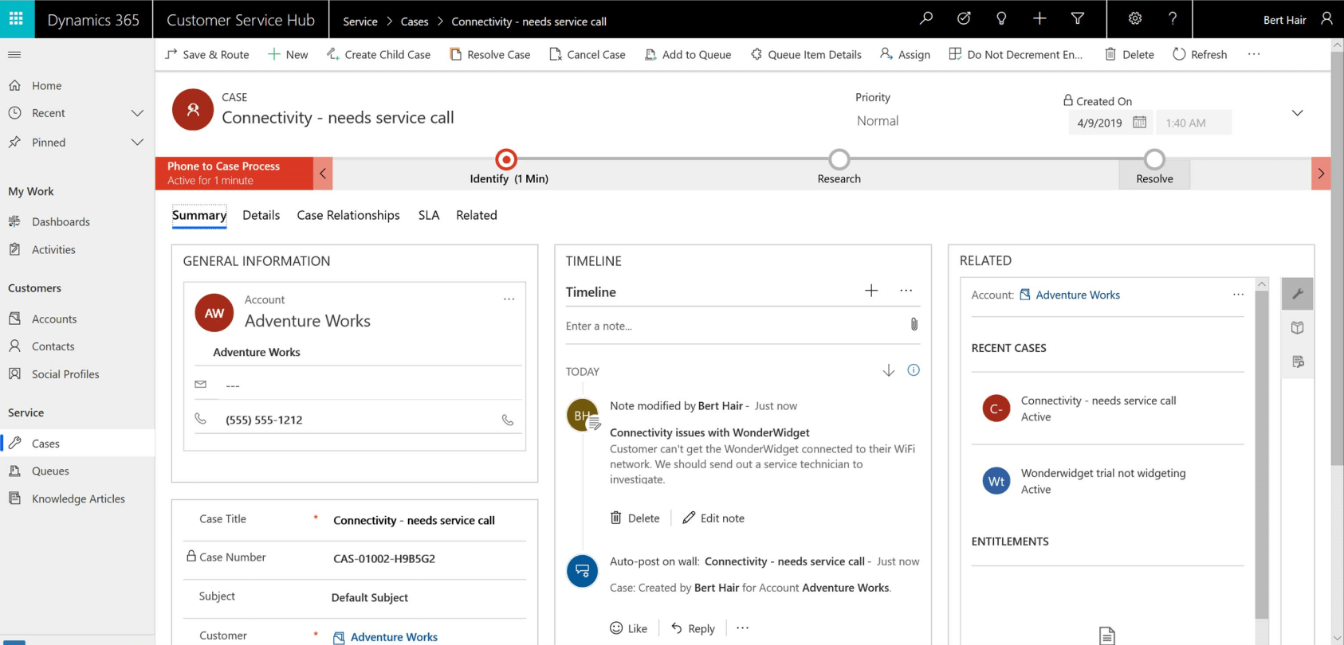Go to previous stage in process bar
The image size is (1344, 645).
pos(323,173)
